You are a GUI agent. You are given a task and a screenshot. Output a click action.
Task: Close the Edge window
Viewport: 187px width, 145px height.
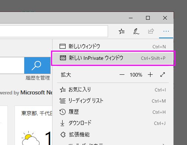point(165,18)
